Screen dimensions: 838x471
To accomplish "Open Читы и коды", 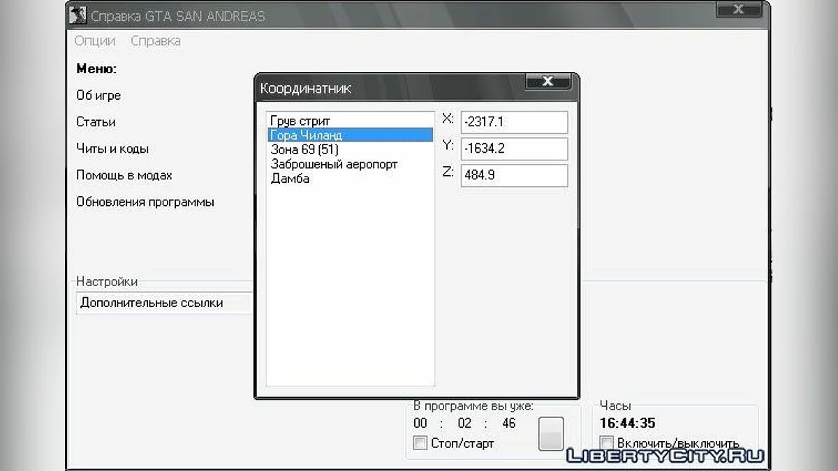I will 112,149.
